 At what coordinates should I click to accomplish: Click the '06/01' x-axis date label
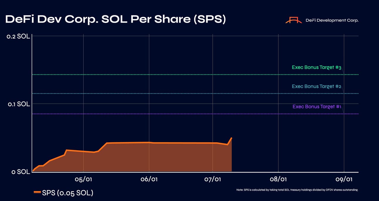click(149, 179)
